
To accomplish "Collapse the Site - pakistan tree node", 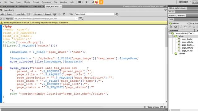I will (170, 33).
